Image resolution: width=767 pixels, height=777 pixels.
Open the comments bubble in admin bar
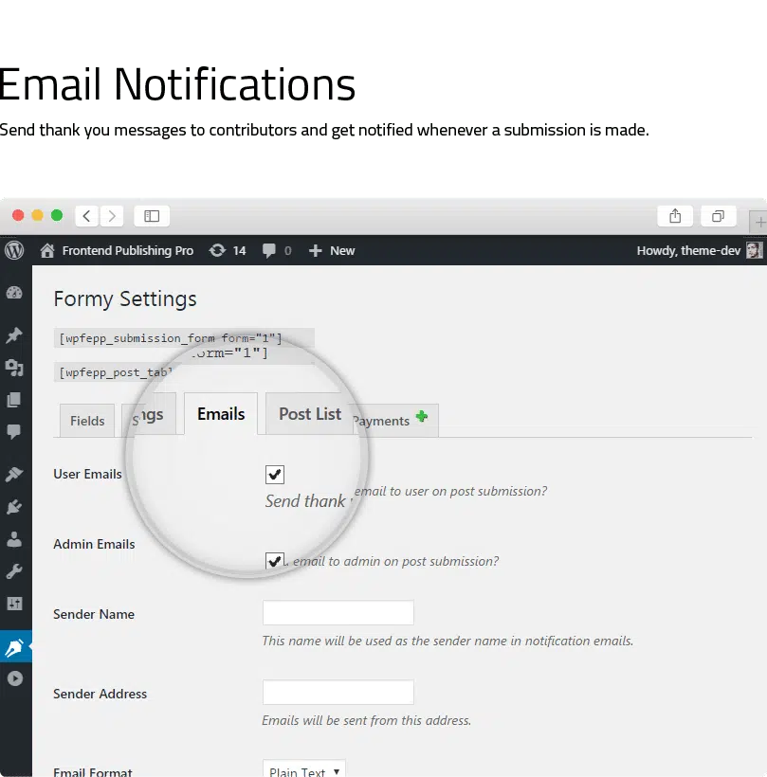[268, 251]
